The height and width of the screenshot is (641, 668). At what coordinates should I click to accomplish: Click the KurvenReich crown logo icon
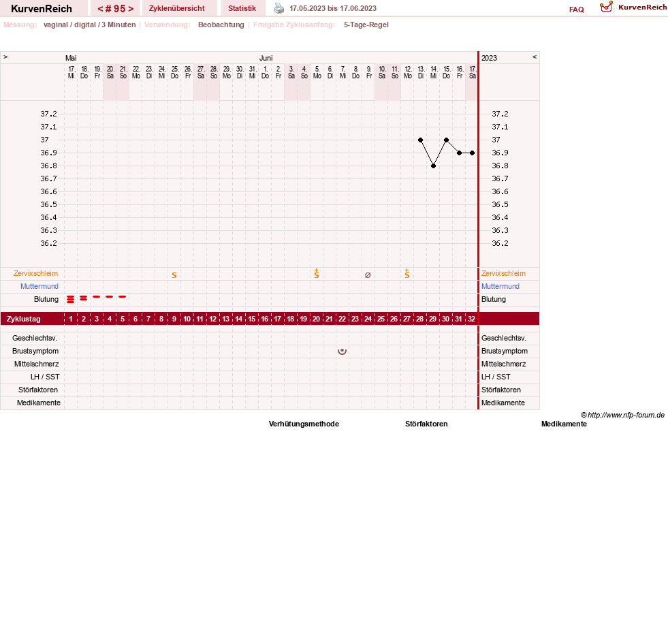(606, 7)
